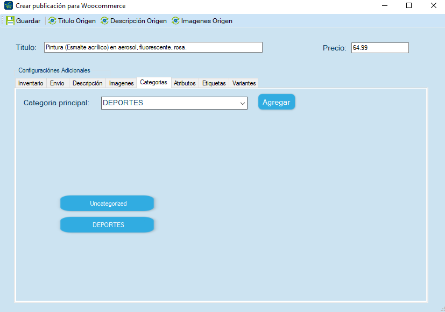Click the Imagenes Origen refresh icon
This screenshot has width=445, height=312.
pos(175,20)
